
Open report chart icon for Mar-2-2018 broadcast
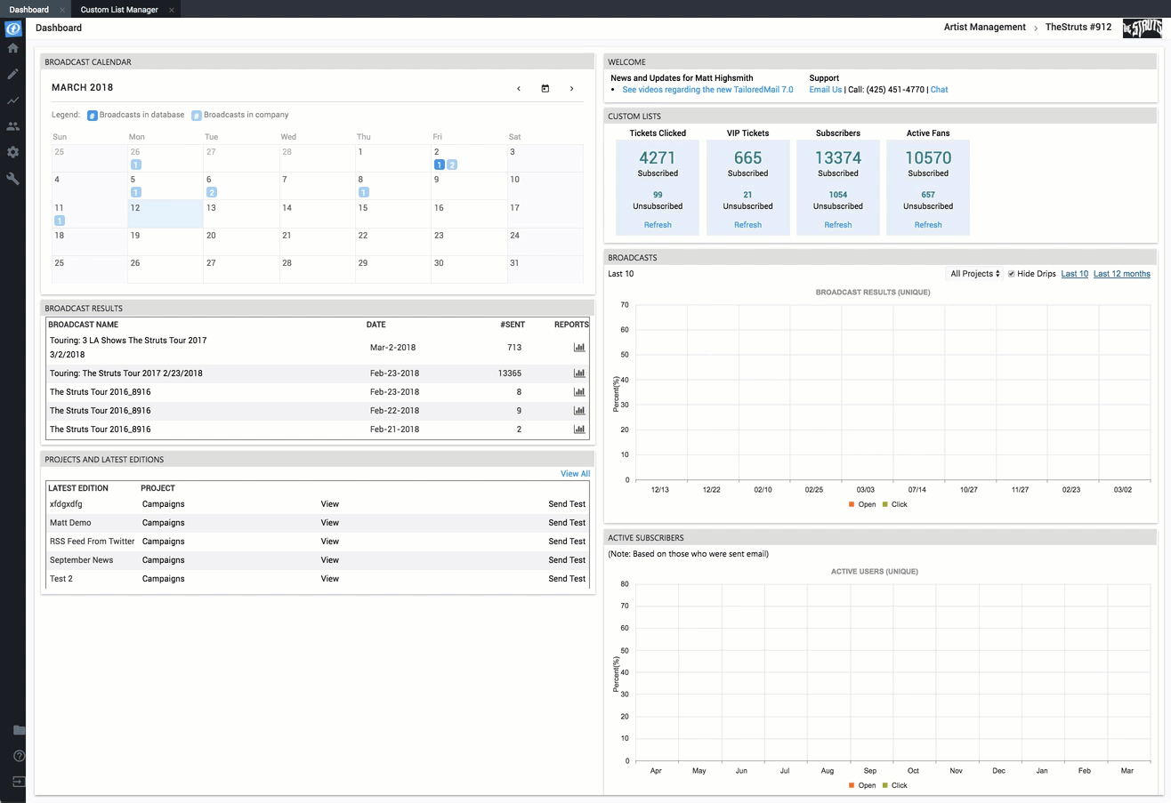coord(579,348)
